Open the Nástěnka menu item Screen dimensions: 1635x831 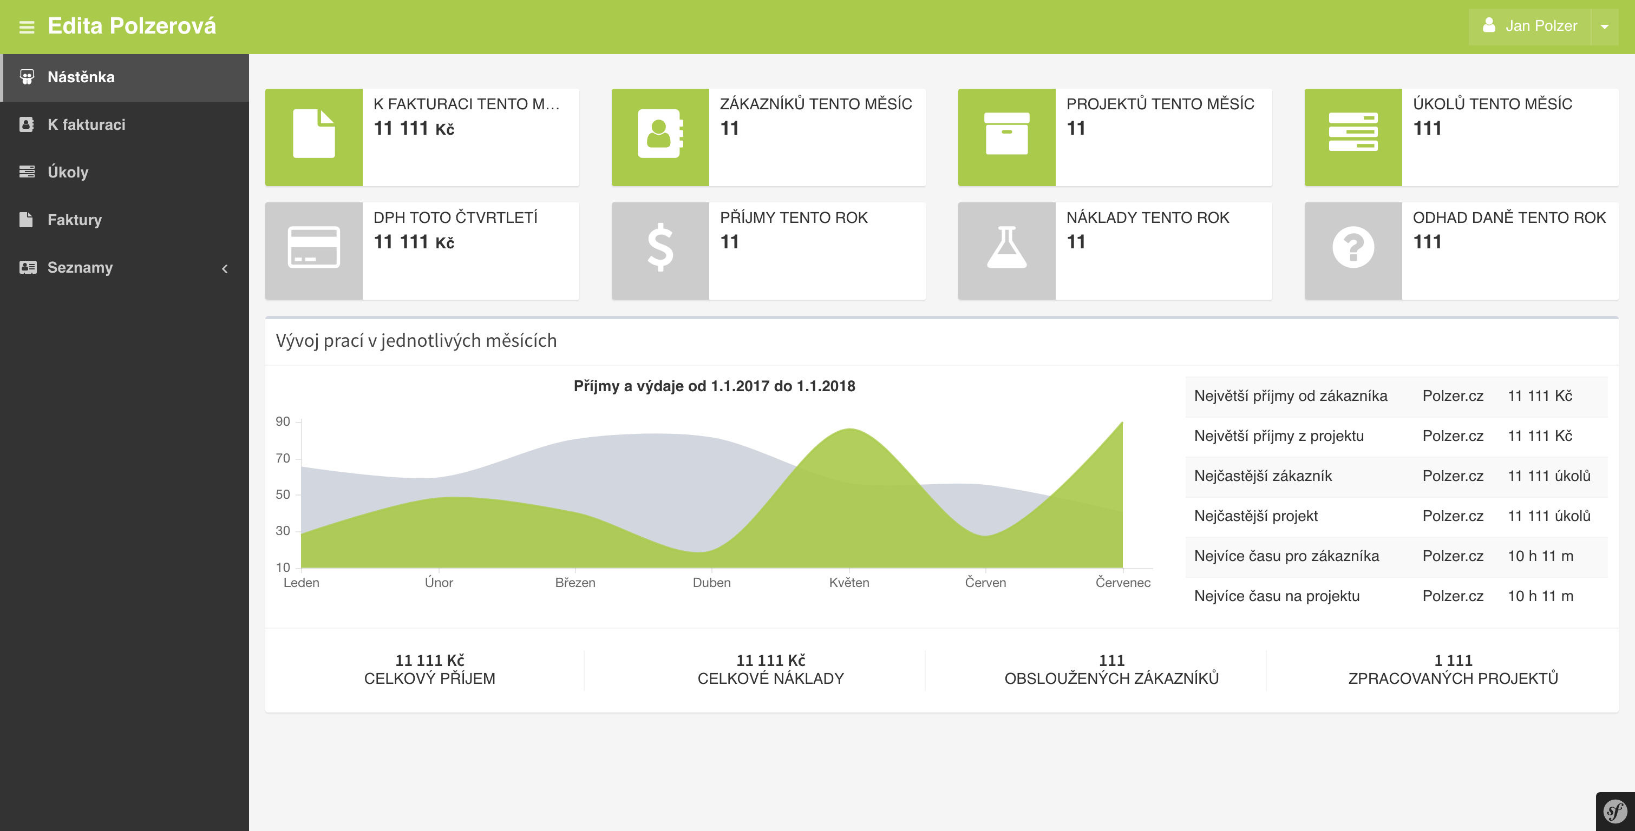pyautogui.click(x=81, y=77)
